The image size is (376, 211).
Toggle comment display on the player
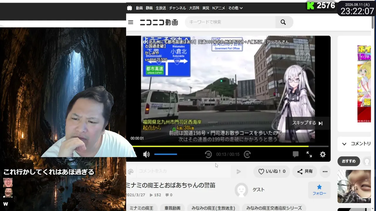coord(296,154)
